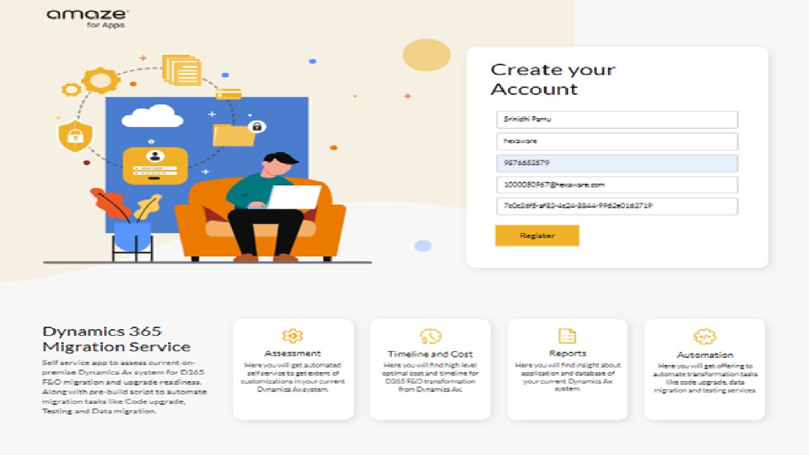The width and height of the screenshot is (809, 455).
Task: Open the Reports card
Action: [x=568, y=369]
